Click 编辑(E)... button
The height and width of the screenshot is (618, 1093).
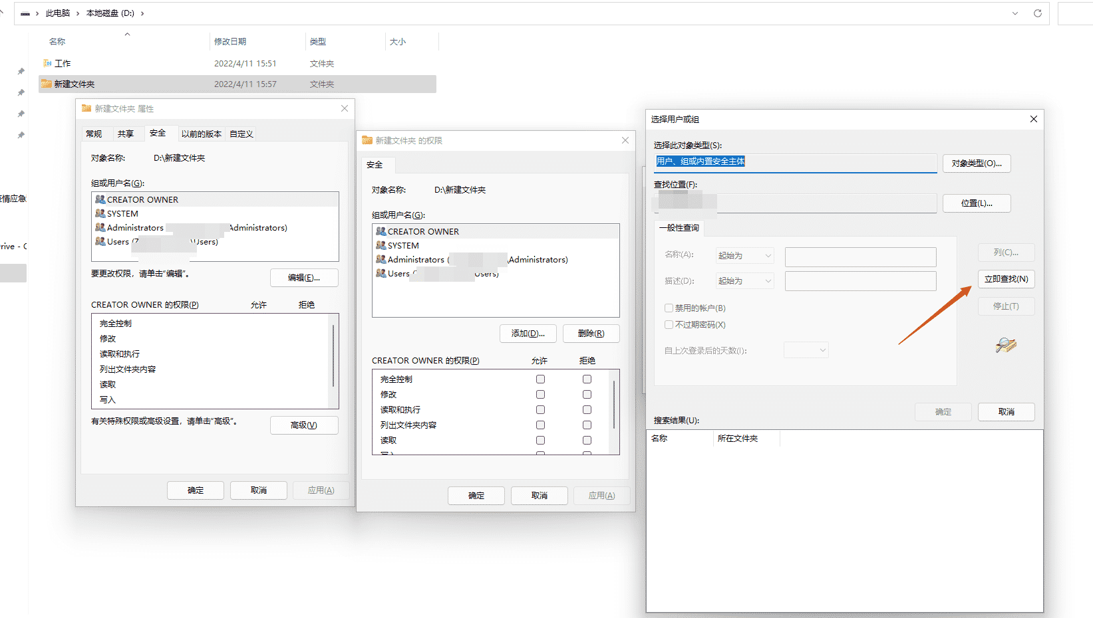304,278
